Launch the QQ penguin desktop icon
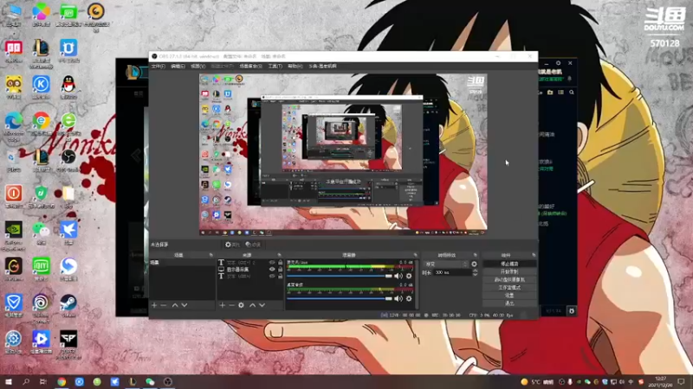Image resolution: width=693 pixels, height=389 pixels. [x=68, y=87]
